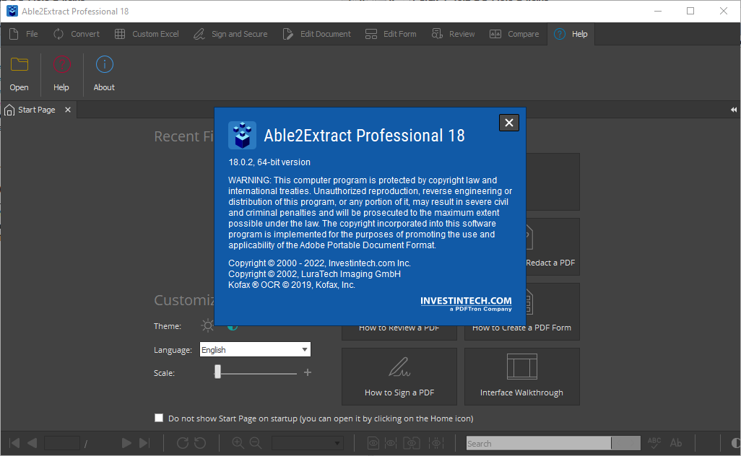
Task: Select dashed fit page view icon
Action: [436, 443]
